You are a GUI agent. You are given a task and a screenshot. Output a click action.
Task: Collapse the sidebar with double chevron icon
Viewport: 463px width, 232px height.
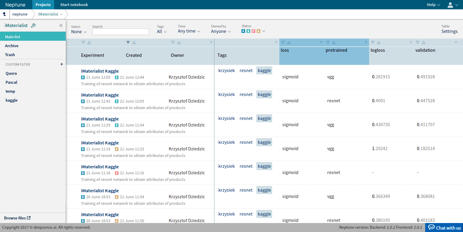[61, 26]
